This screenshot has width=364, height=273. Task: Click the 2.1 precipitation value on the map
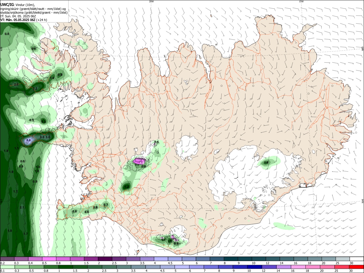click(x=22, y=207)
